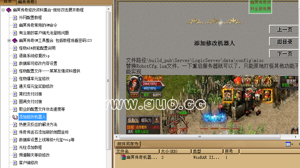Click the page icon beside 有注册的客户端无法登陆问题
This screenshot has width=300, height=168.
pos(15,33)
